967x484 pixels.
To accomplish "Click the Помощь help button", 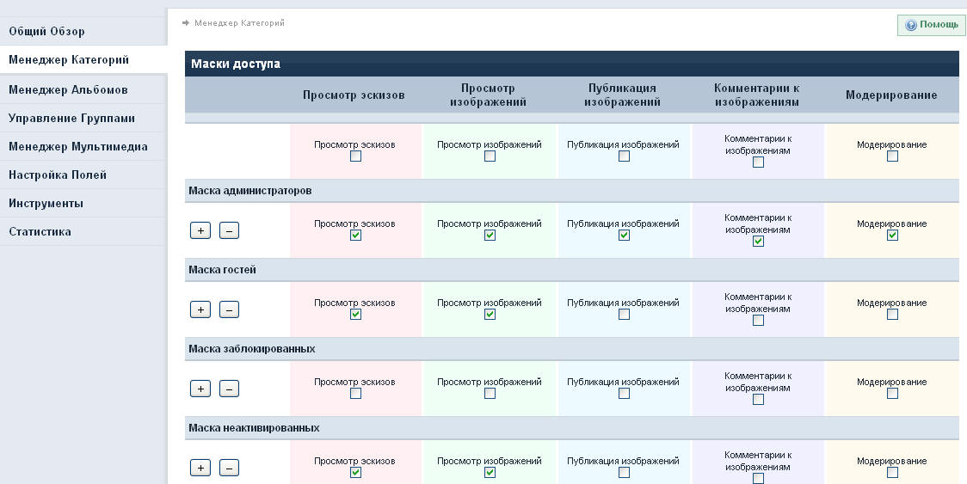I will click(931, 25).
